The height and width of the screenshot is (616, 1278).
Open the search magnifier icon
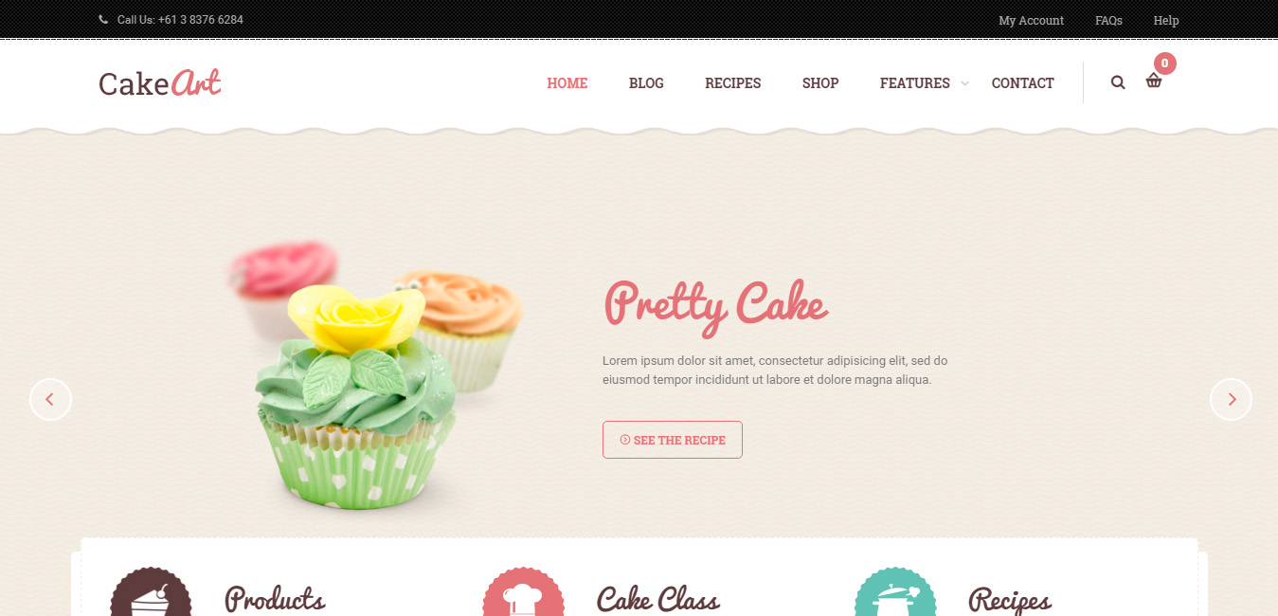tap(1118, 82)
